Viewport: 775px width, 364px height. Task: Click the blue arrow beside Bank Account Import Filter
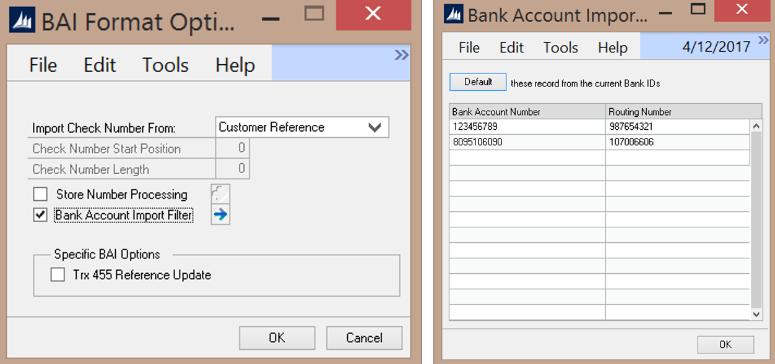[x=220, y=215]
